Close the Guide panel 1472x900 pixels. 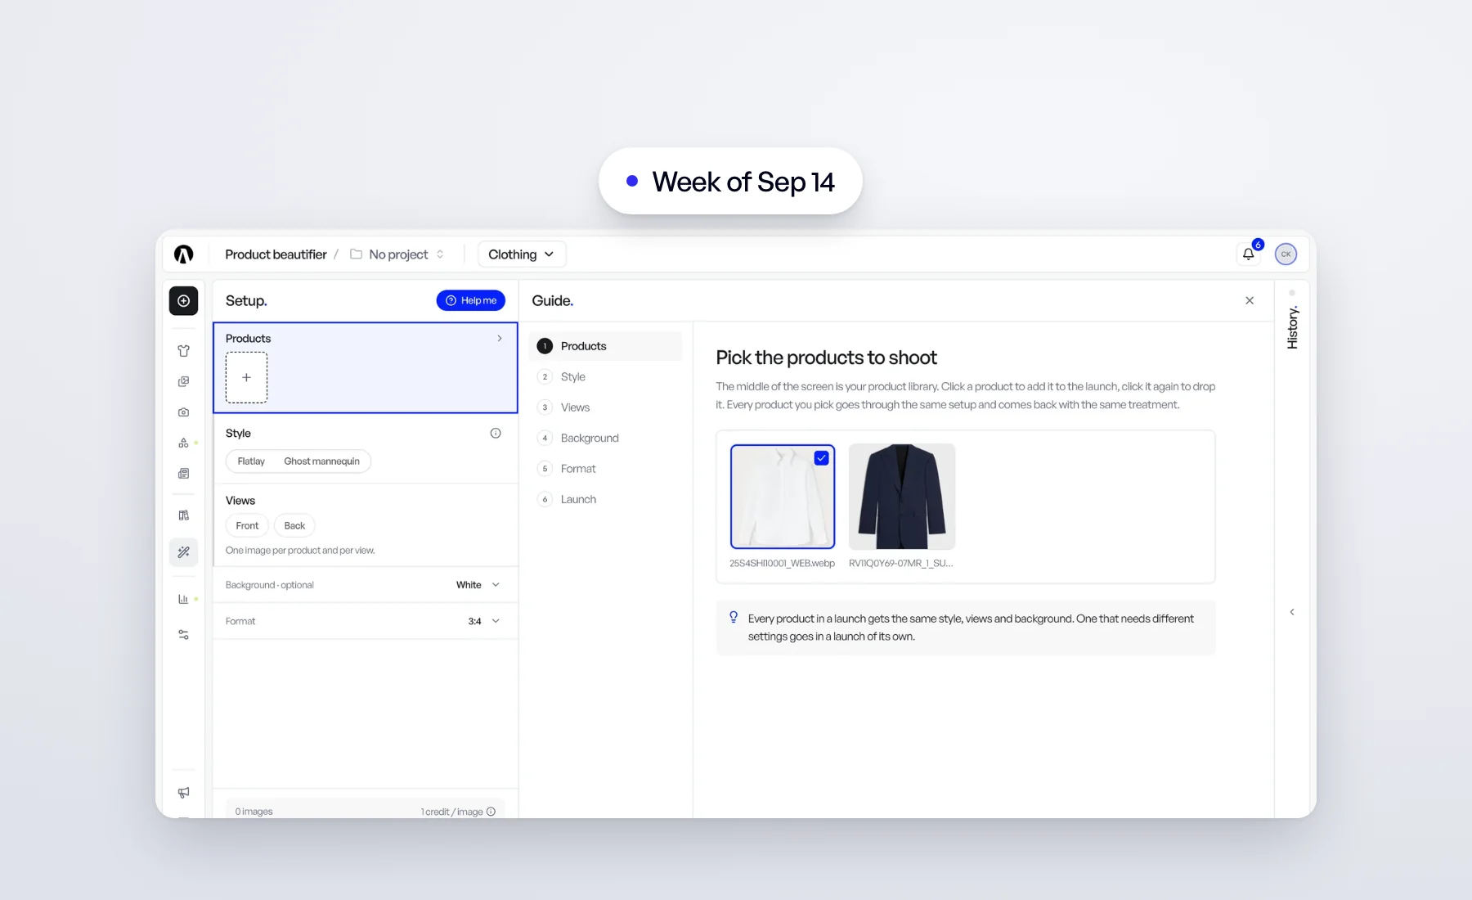(1250, 300)
